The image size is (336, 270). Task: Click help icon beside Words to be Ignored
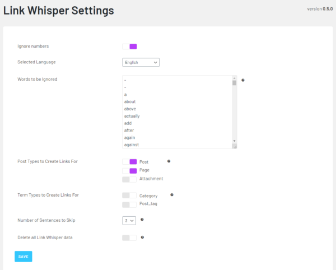243,80
